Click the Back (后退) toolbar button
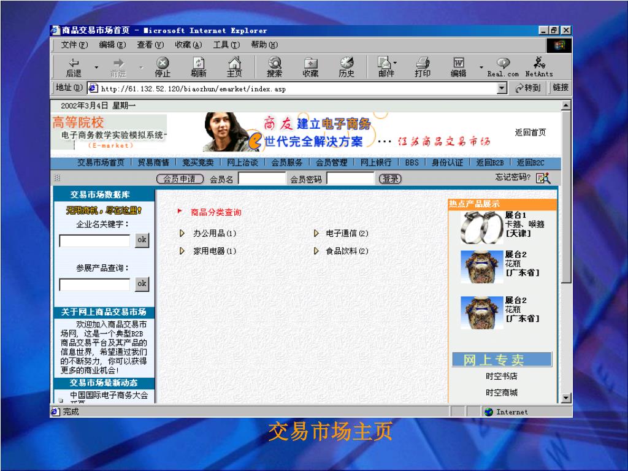Viewport: 628px width, 471px height. tap(74, 67)
